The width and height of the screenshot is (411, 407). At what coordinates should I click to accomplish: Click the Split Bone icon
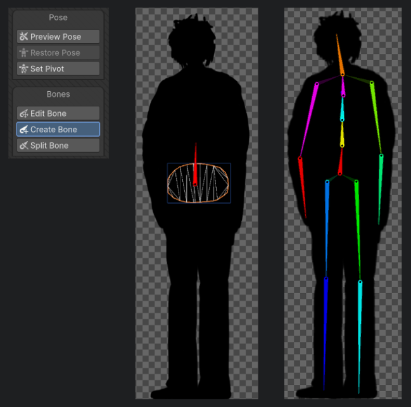pos(23,146)
